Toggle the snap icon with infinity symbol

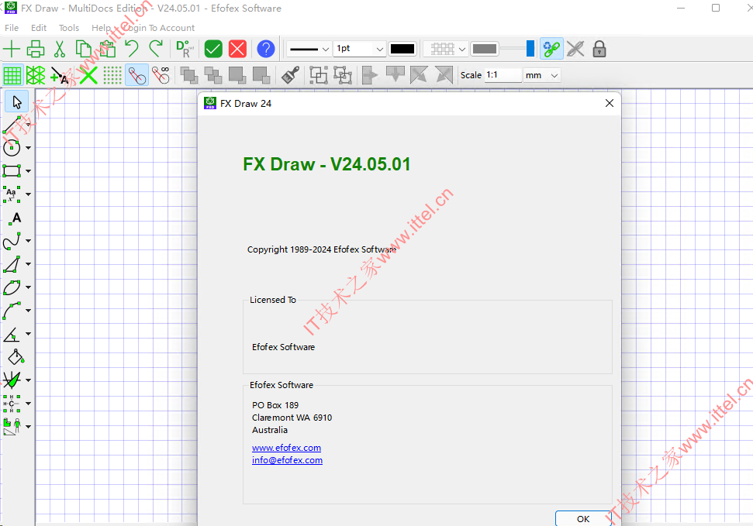pos(161,75)
